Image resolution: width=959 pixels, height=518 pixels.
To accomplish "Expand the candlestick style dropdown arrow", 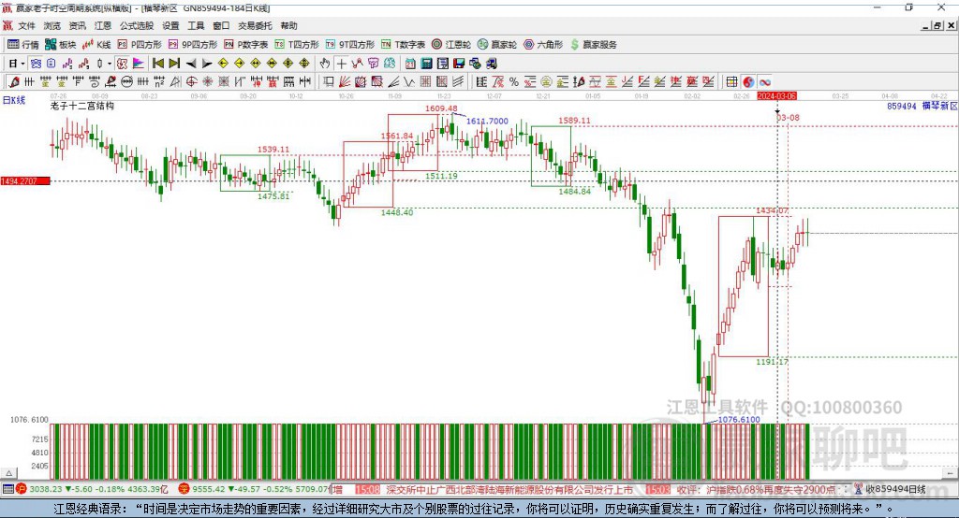I will coord(110,64).
